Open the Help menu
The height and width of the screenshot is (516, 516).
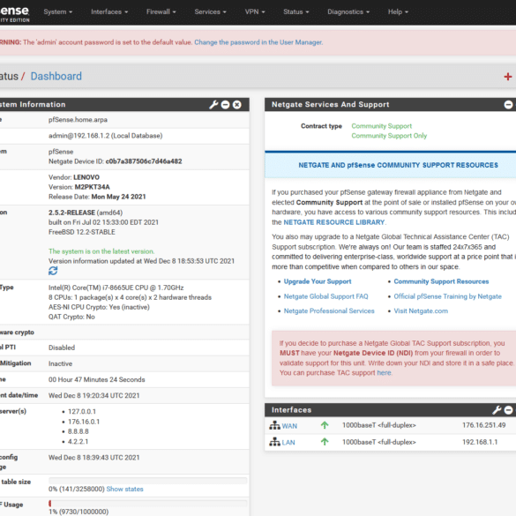tap(398, 11)
